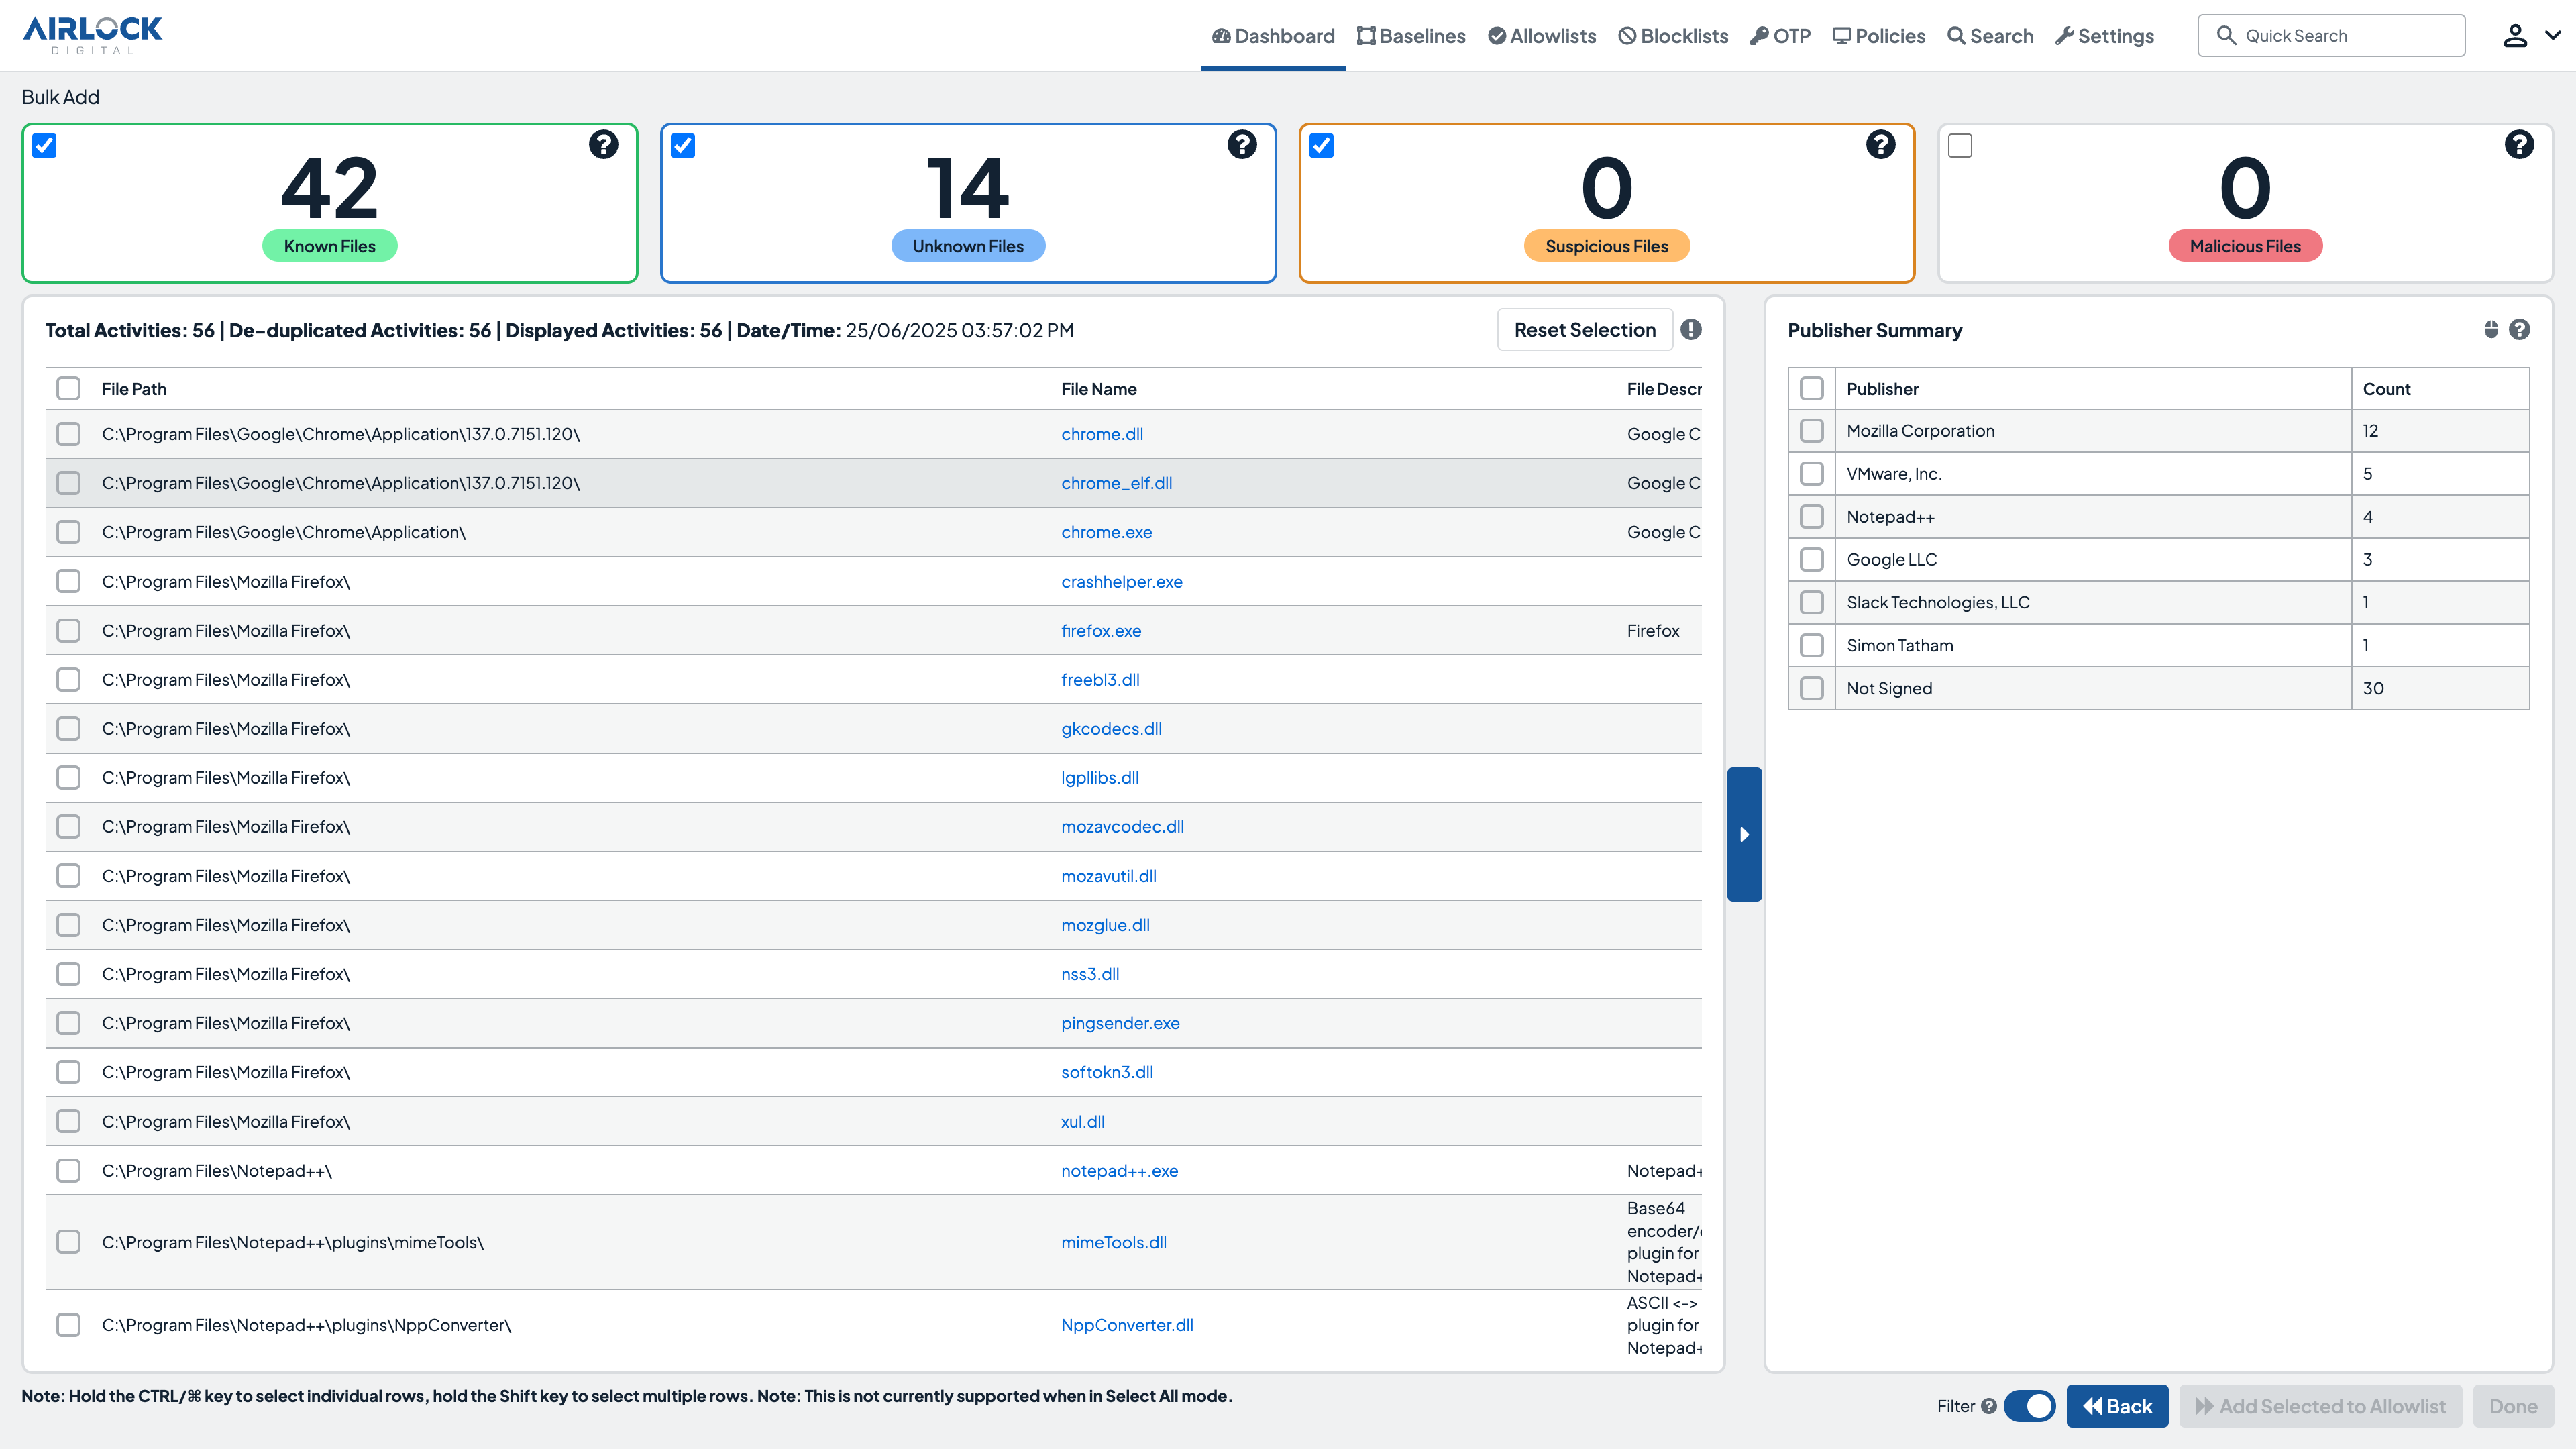2576x1449 pixels.
Task: Open the chrome_elf.dll file link
Action: (1116, 483)
